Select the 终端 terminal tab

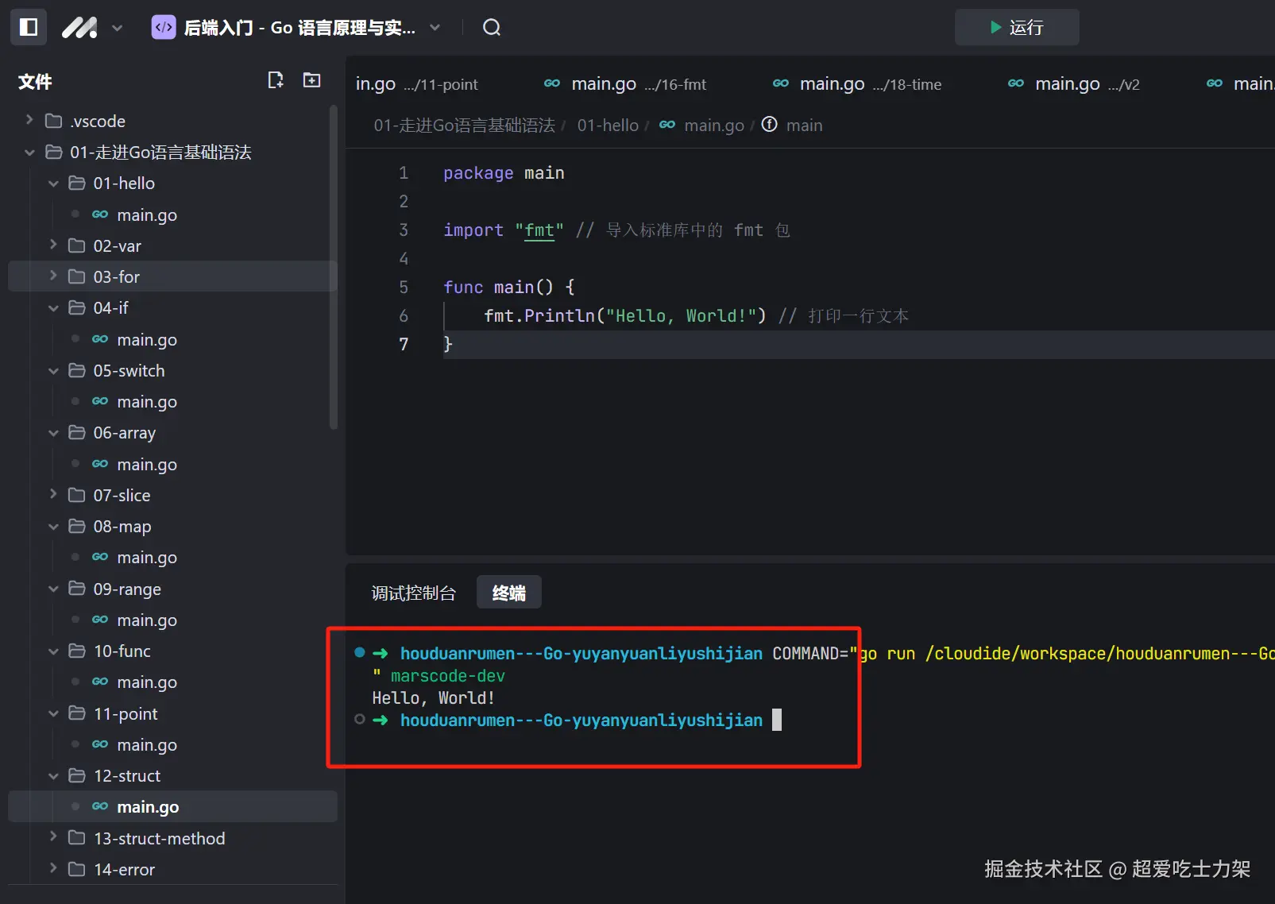pos(508,593)
